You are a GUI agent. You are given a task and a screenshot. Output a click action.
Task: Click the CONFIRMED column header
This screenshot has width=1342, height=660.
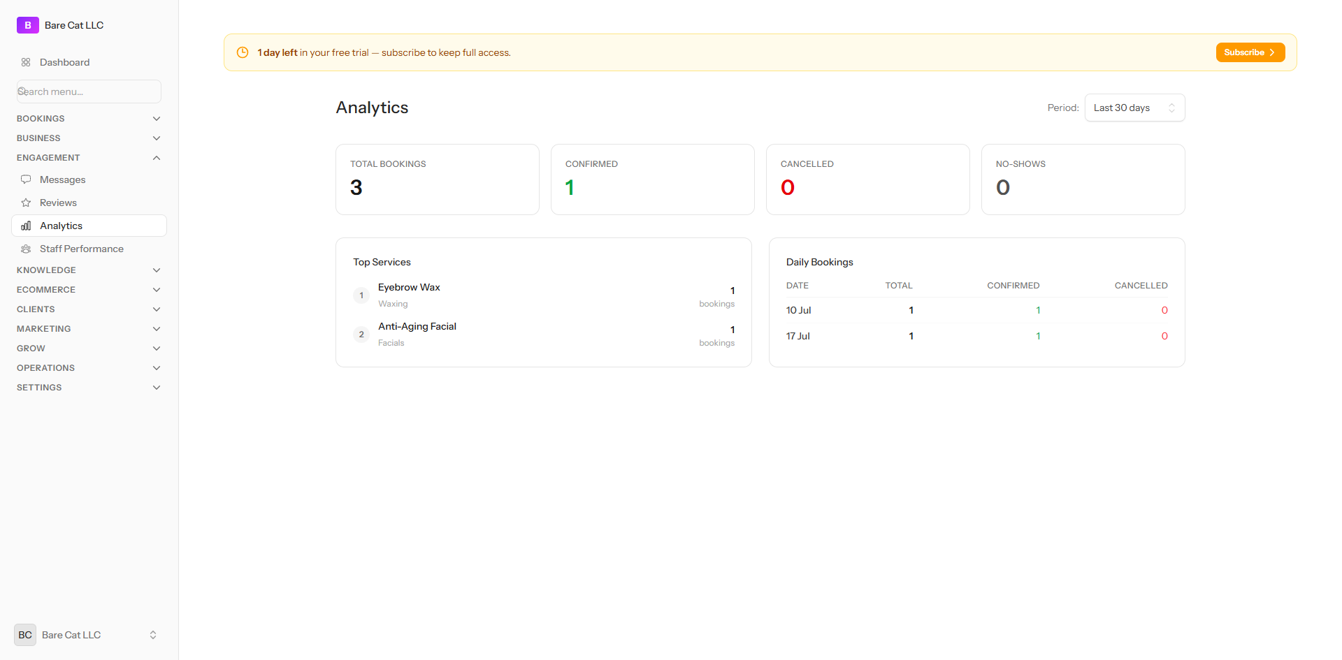(x=1013, y=286)
